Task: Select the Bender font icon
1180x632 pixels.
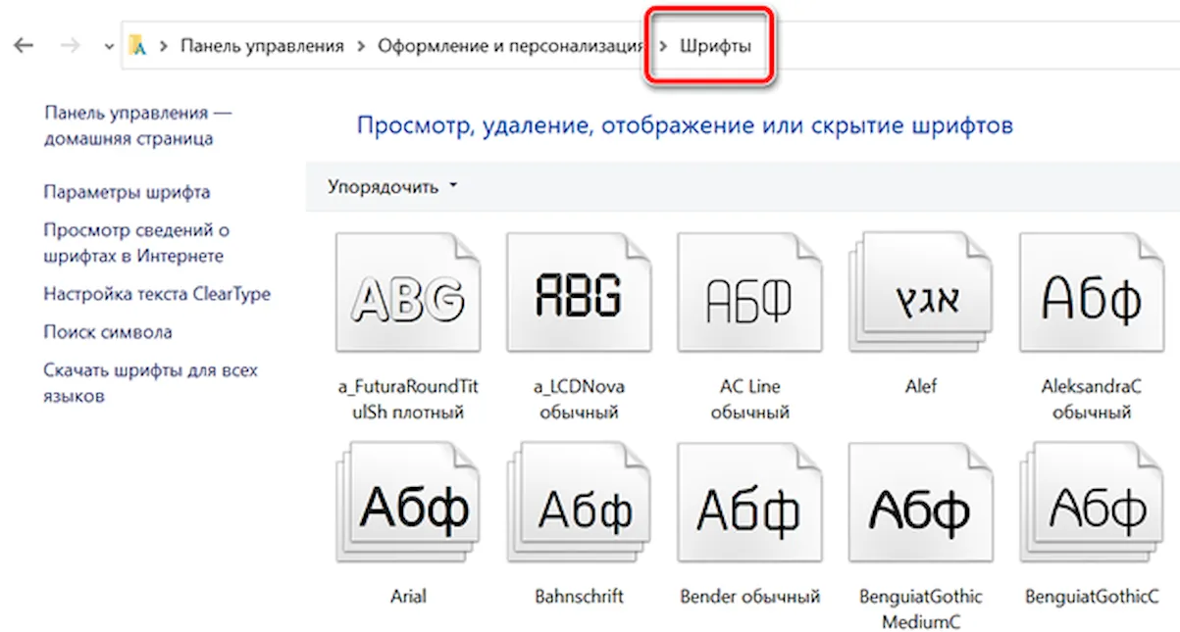Action: click(749, 505)
